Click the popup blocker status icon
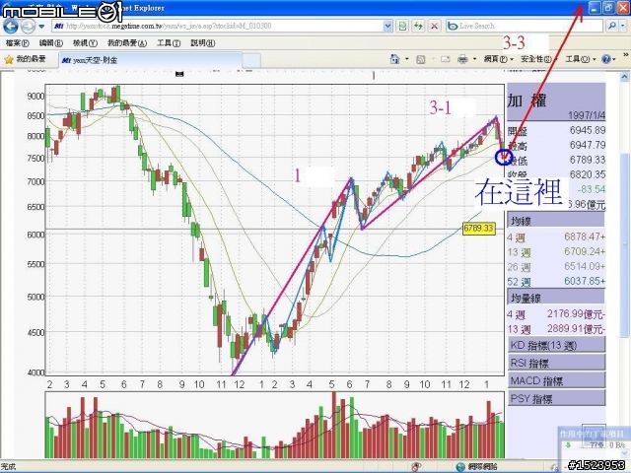This screenshot has height=473, width=631. [417, 466]
